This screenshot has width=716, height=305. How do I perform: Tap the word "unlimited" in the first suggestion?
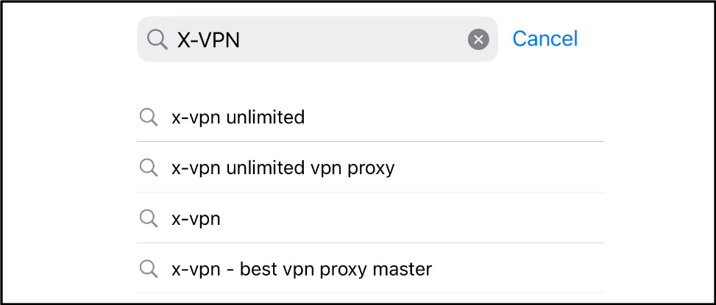pos(266,117)
